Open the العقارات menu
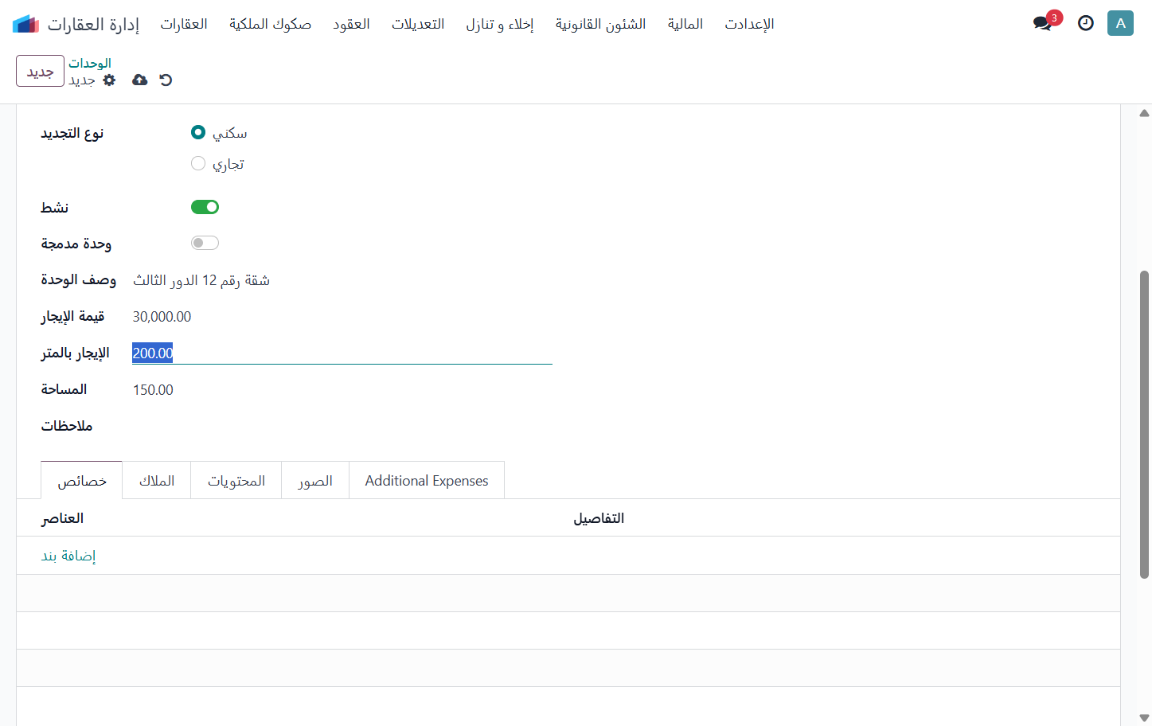This screenshot has width=1152, height=726. pyautogui.click(x=184, y=24)
